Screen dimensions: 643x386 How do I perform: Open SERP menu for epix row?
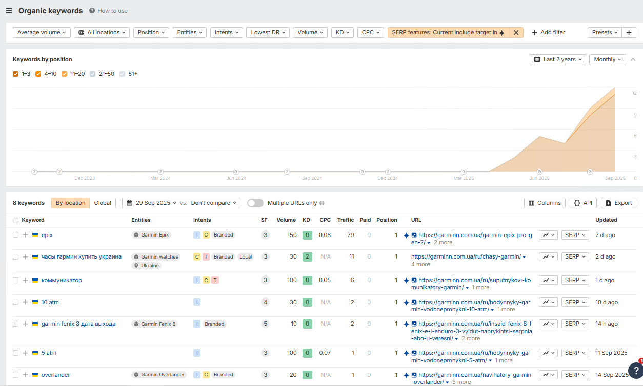(575, 235)
